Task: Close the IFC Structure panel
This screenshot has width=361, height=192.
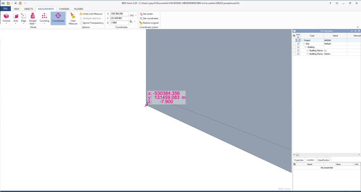Action: click(359, 31)
